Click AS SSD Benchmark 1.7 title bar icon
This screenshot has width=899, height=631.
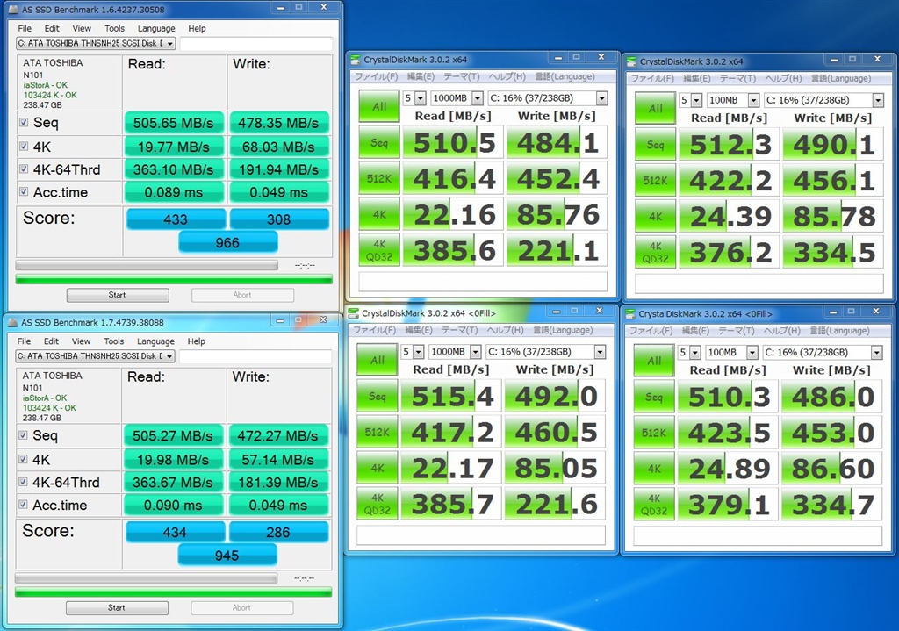click(13, 322)
